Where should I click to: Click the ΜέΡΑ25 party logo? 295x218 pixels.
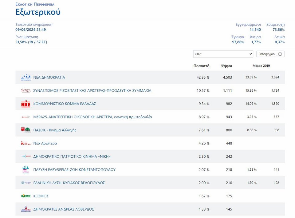coord(26,117)
